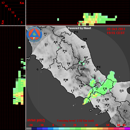The height and width of the screenshot is (130, 130).
Task: Click the 20 value on the dBZ scale
Action: coord(75,125)
